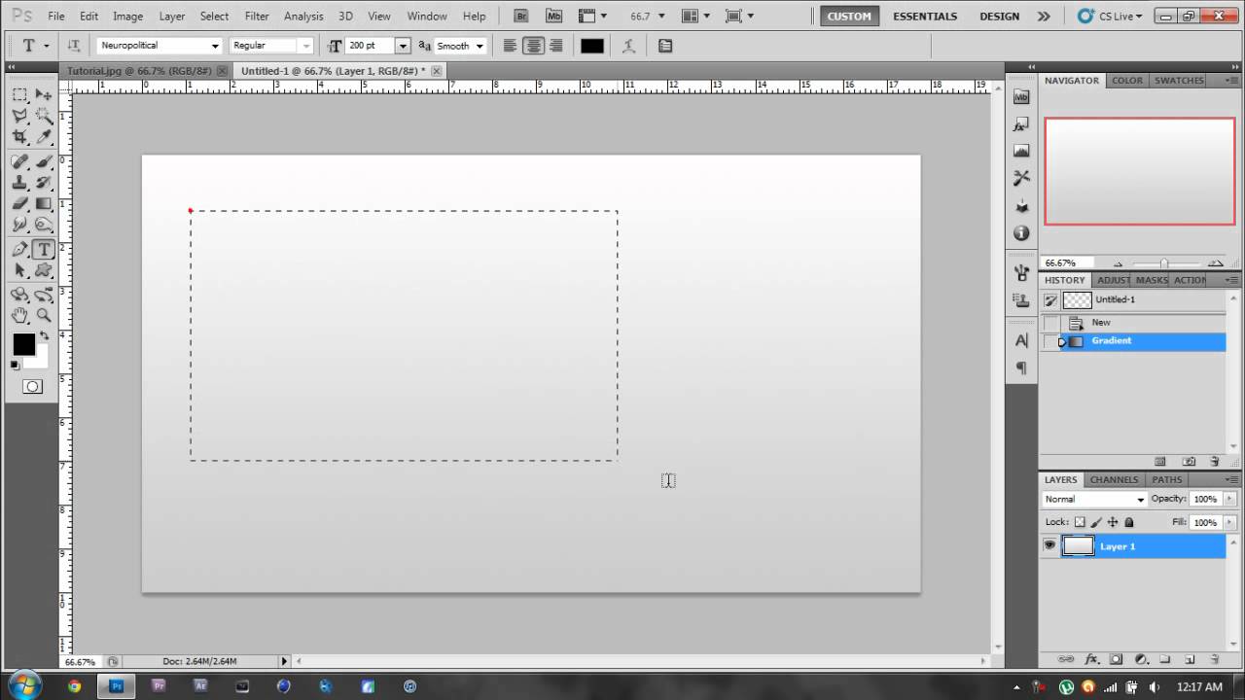This screenshot has height=700, width=1245.
Task: Toggle lock position
Action: pyautogui.click(x=1113, y=522)
